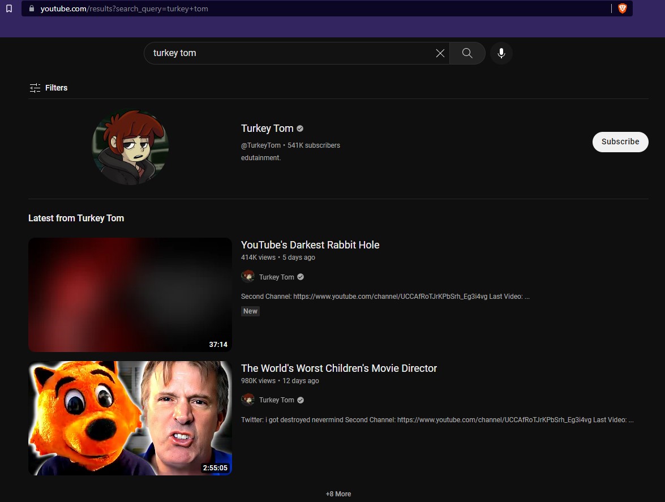Open Turkey Tom channel title link

pos(267,128)
